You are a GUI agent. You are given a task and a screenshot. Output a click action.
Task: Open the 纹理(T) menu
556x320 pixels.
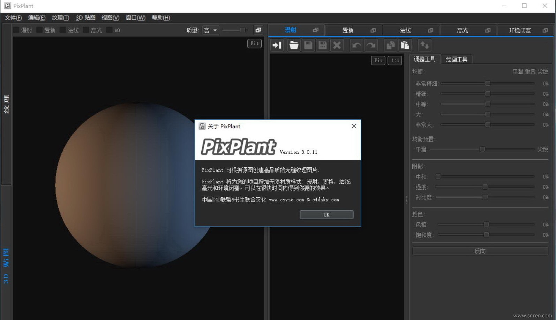click(60, 18)
